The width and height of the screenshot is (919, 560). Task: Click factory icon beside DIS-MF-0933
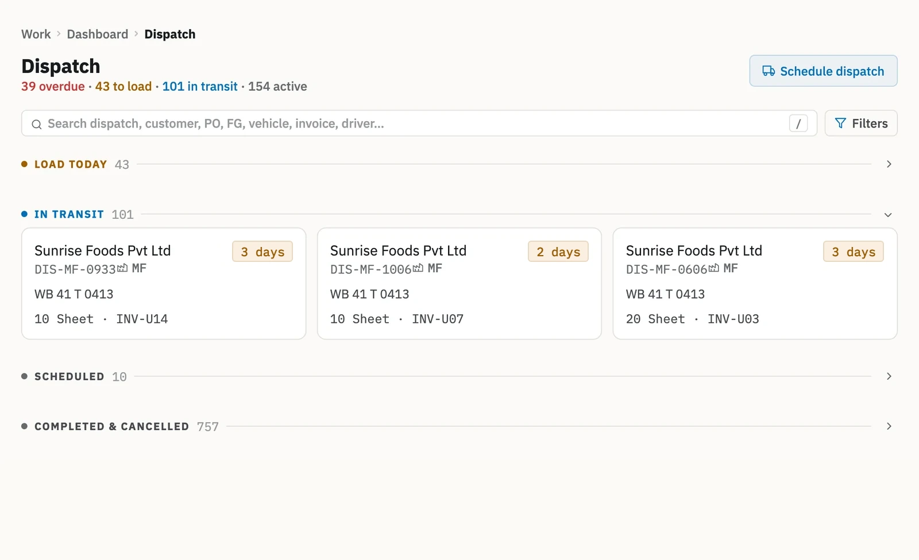coord(122,268)
